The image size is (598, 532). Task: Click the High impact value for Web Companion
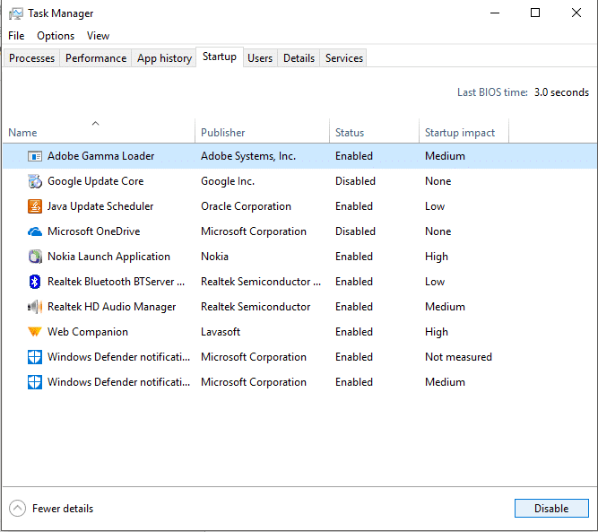pos(437,332)
